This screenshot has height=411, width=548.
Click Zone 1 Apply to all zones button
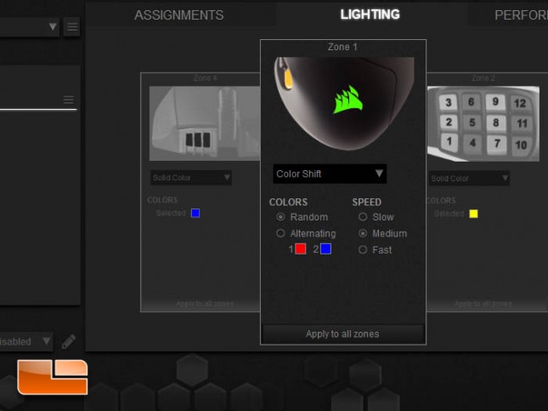click(342, 334)
